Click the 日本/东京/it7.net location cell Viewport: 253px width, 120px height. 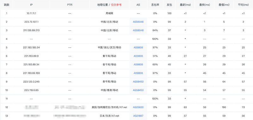pos(109,116)
